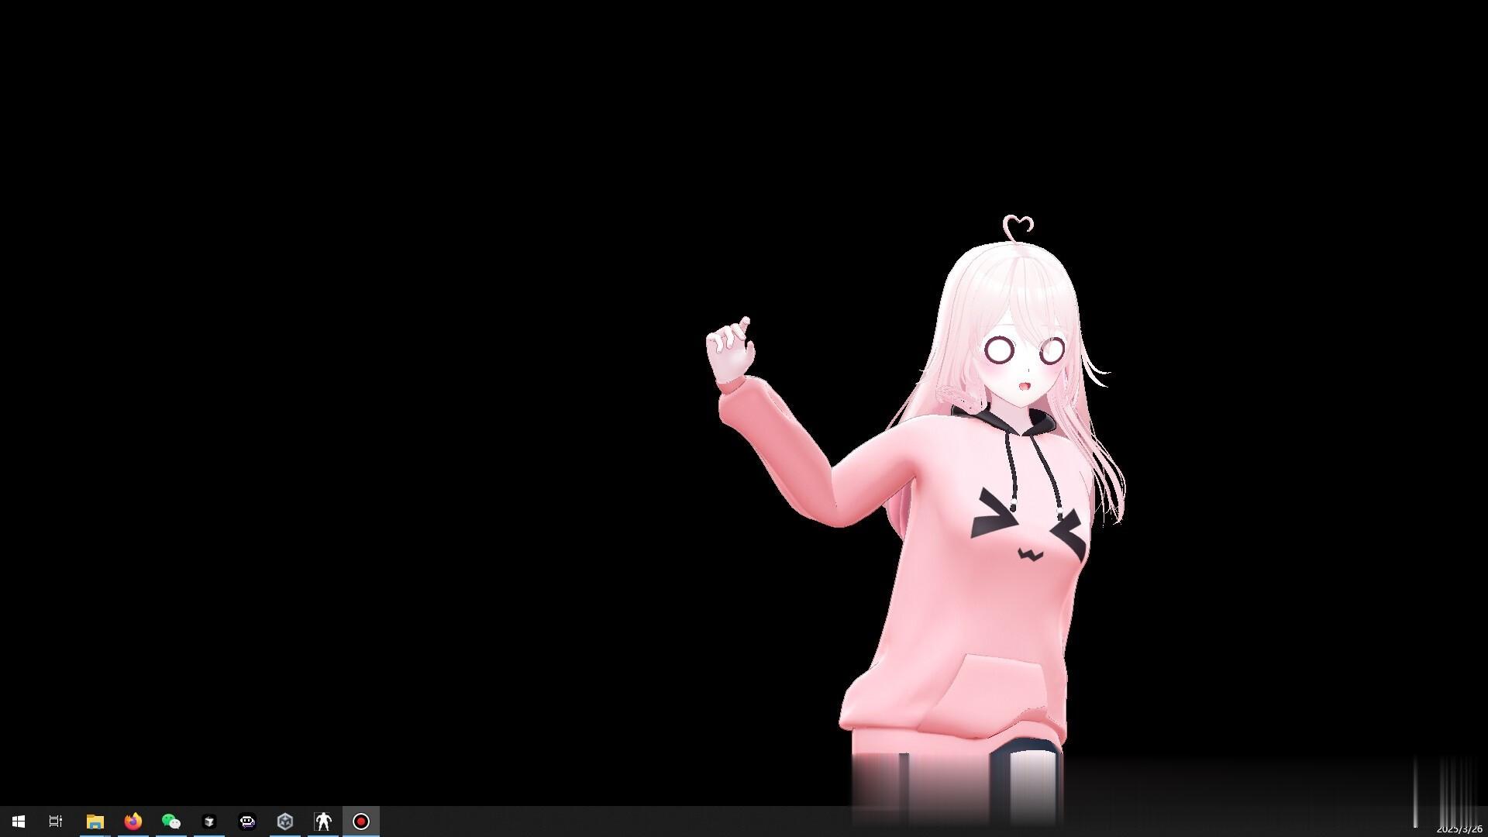Click the date 2025/3/26 in the tray

click(x=1459, y=829)
